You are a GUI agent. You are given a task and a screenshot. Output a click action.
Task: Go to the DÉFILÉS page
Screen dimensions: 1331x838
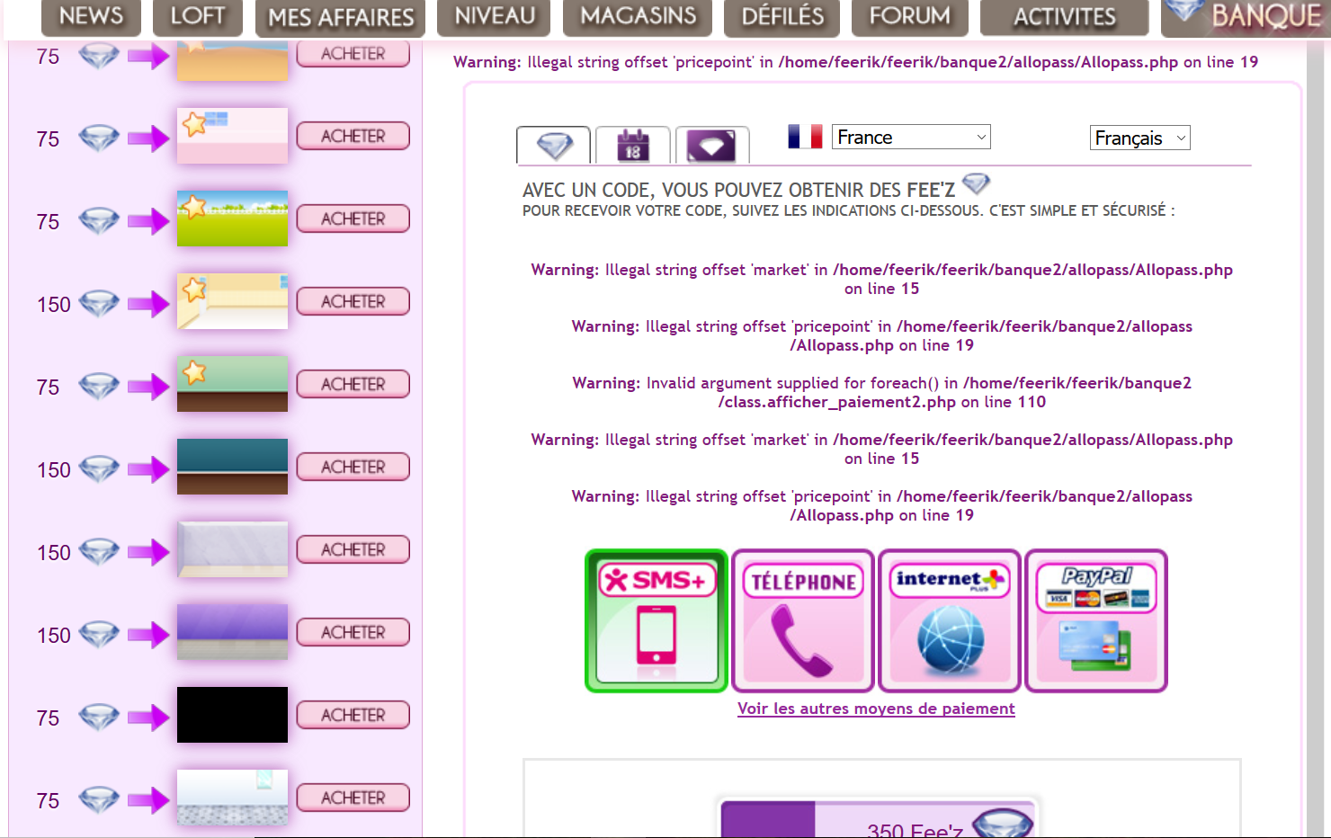[782, 16]
